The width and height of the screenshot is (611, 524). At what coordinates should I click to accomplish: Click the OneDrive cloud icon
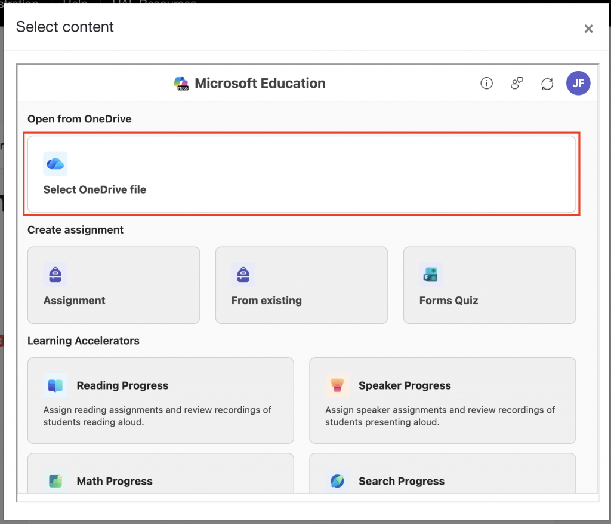click(55, 164)
